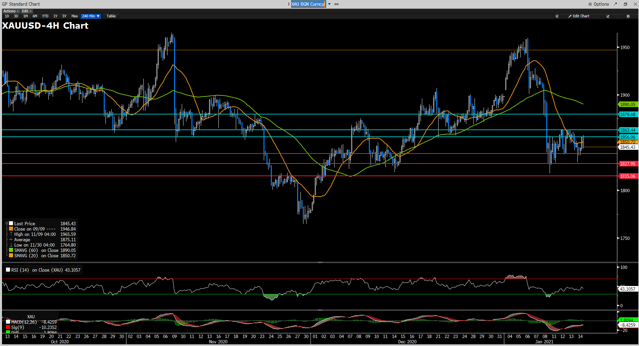Click the 'Dec 2020' date axis label
The height and width of the screenshot is (346, 639).
407,342
